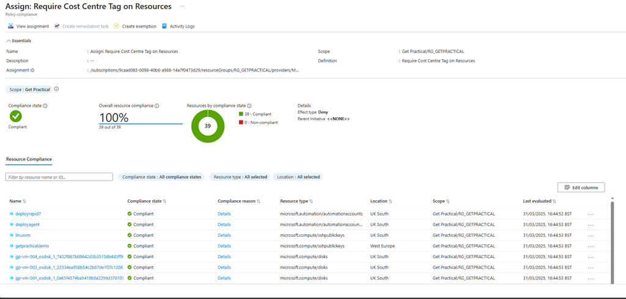Click the green donut chart showing 39
Viewport: 626px width, 299px height.
click(208, 126)
